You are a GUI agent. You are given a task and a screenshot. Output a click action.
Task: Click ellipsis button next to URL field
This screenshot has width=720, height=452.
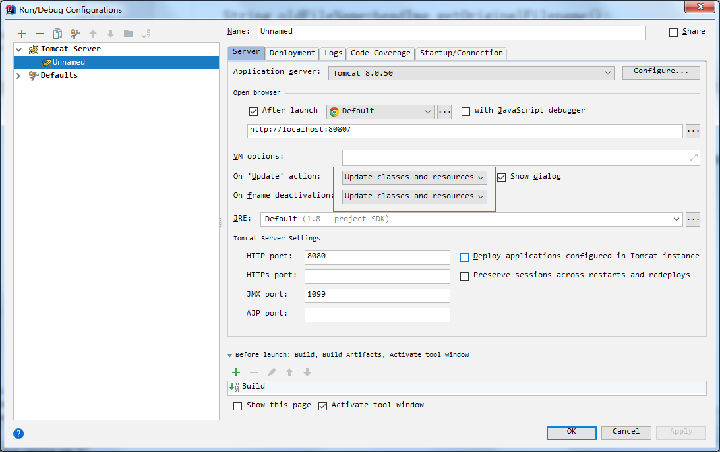click(x=693, y=130)
